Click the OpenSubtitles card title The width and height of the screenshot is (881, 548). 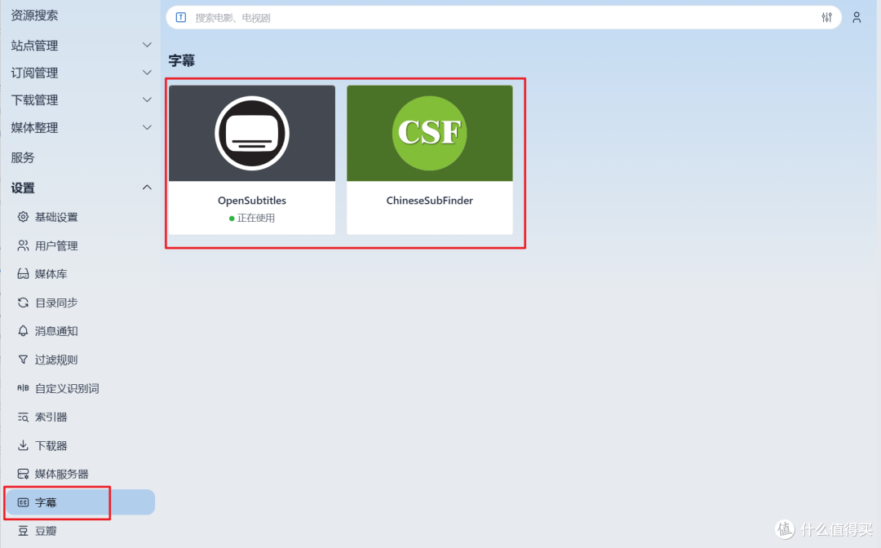(x=252, y=201)
